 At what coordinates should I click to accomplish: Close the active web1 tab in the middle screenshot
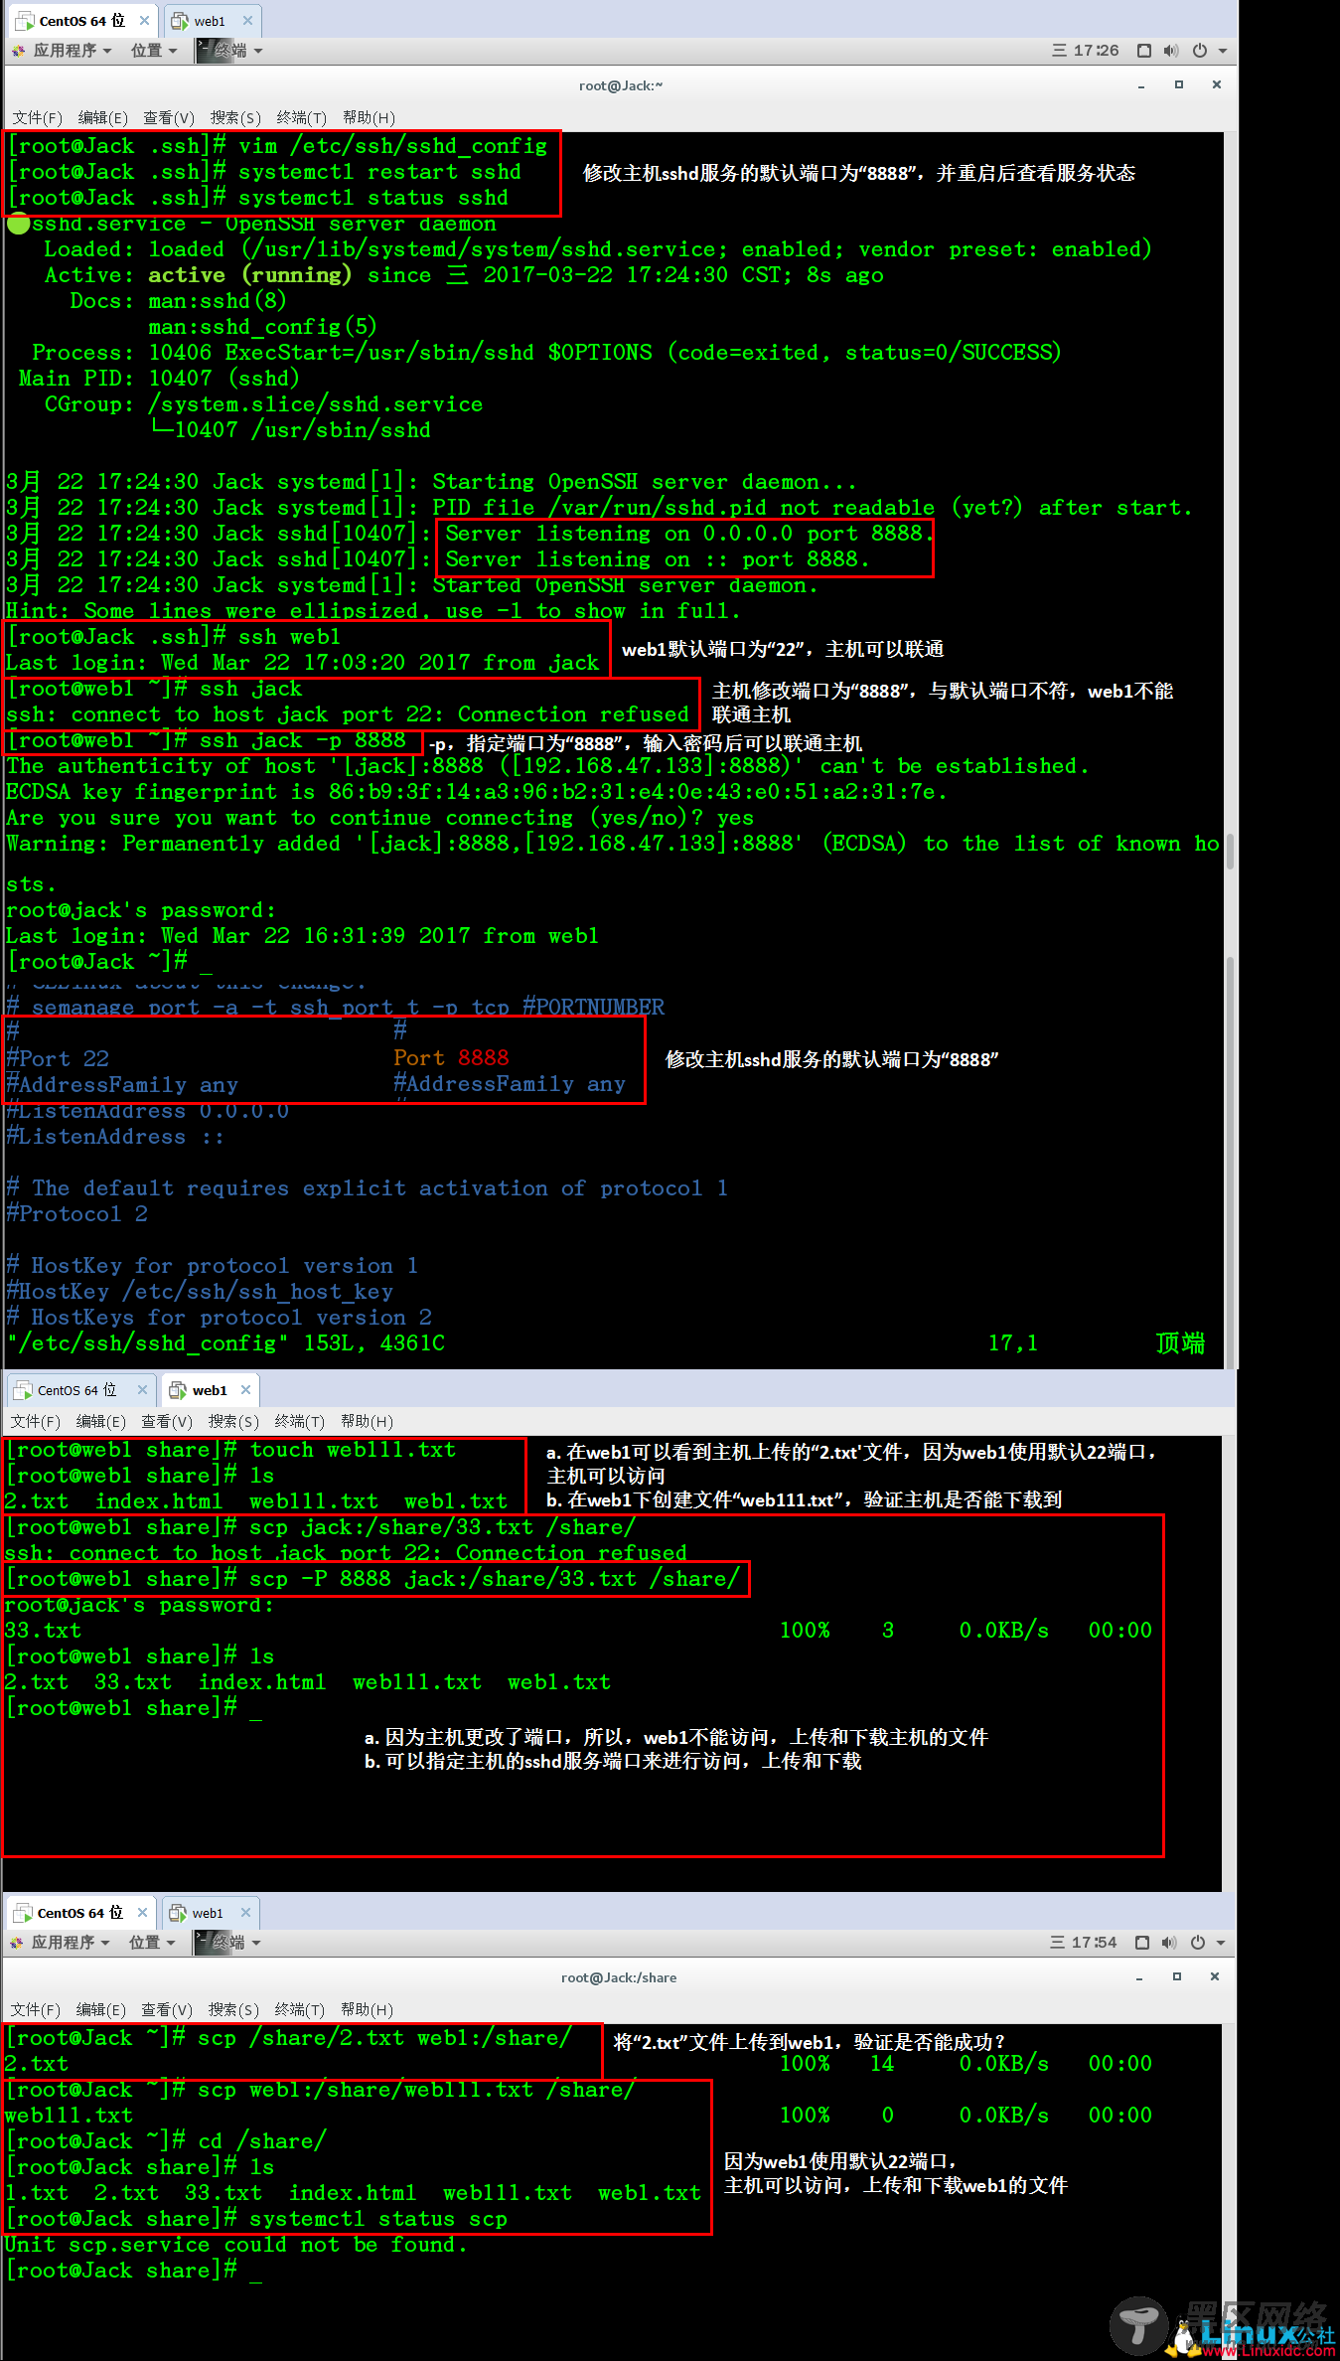245,1390
